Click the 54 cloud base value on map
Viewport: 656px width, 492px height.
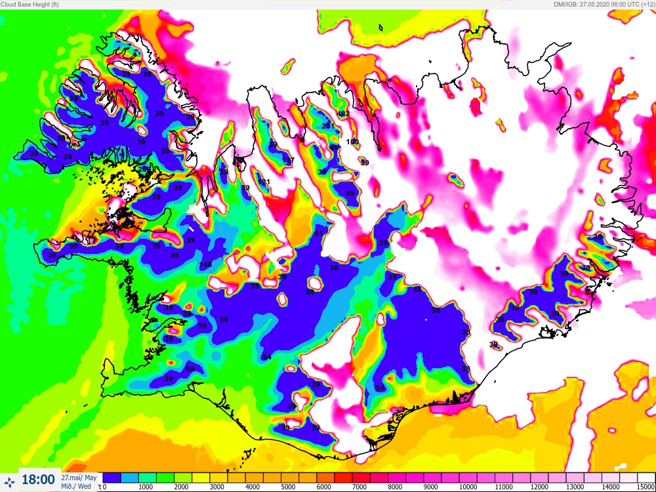tap(380, 388)
